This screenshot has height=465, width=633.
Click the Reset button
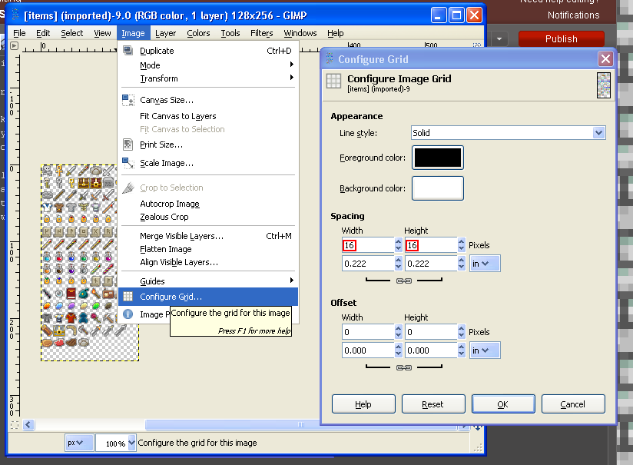coord(433,404)
